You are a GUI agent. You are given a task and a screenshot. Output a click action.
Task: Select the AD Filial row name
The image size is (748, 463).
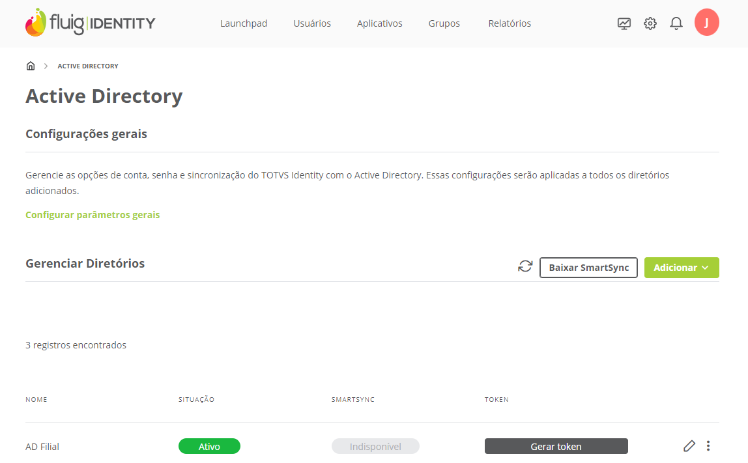pyautogui.click(x=42, y=447)
